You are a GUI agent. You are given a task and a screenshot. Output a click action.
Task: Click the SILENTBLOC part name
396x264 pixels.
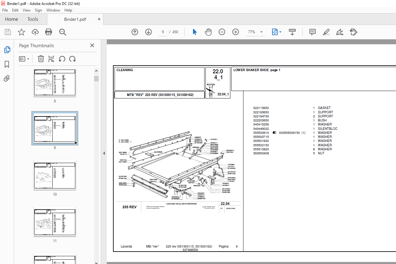(x=328, y=129)
